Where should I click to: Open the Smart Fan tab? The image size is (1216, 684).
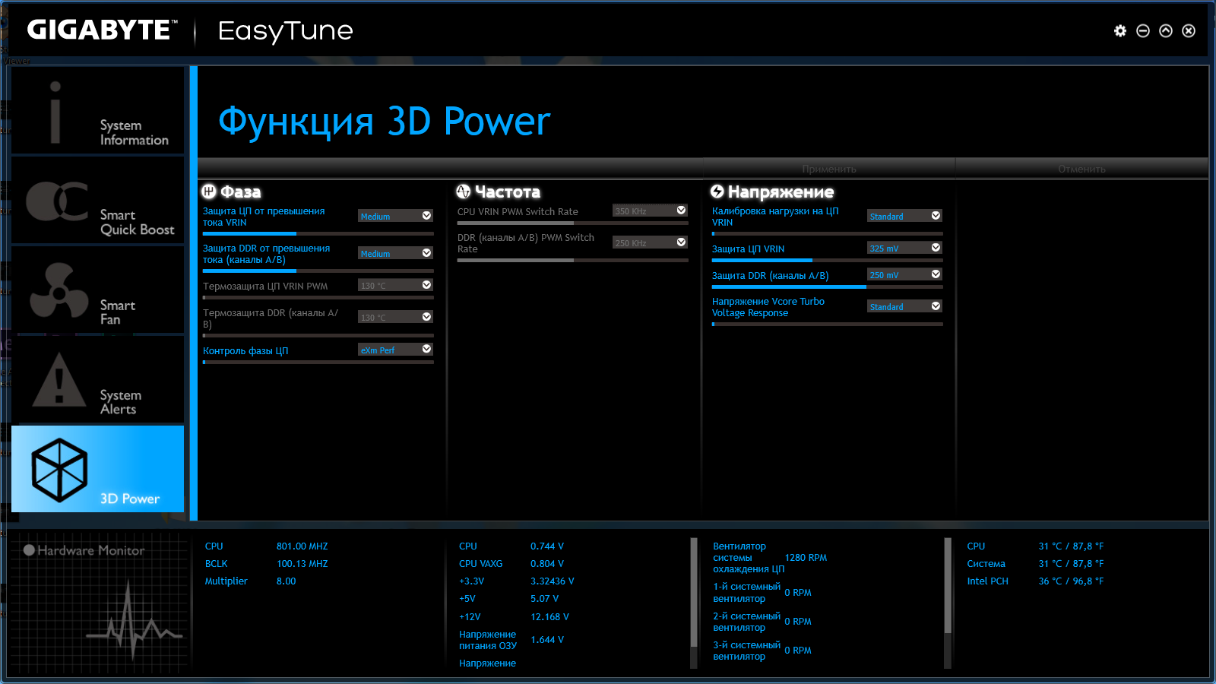click(x=98, y=290)
